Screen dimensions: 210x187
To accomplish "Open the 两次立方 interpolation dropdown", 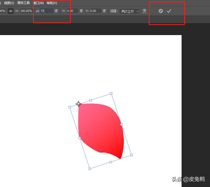I will pos(130,11).
